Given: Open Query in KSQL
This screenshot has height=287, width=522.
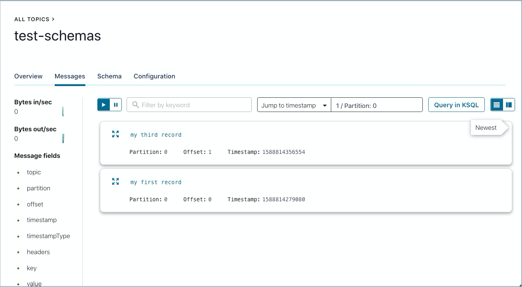Looking at the screenshot, I should 456,105.
